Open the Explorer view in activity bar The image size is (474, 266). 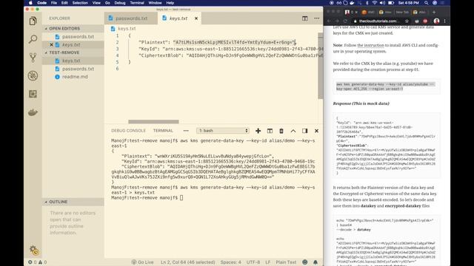[x=33, y=21]
